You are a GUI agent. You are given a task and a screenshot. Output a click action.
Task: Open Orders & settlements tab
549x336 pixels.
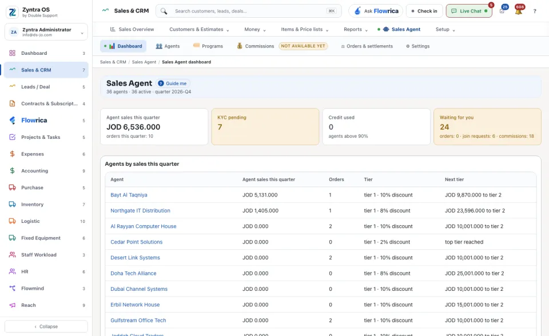click(367, 46)
